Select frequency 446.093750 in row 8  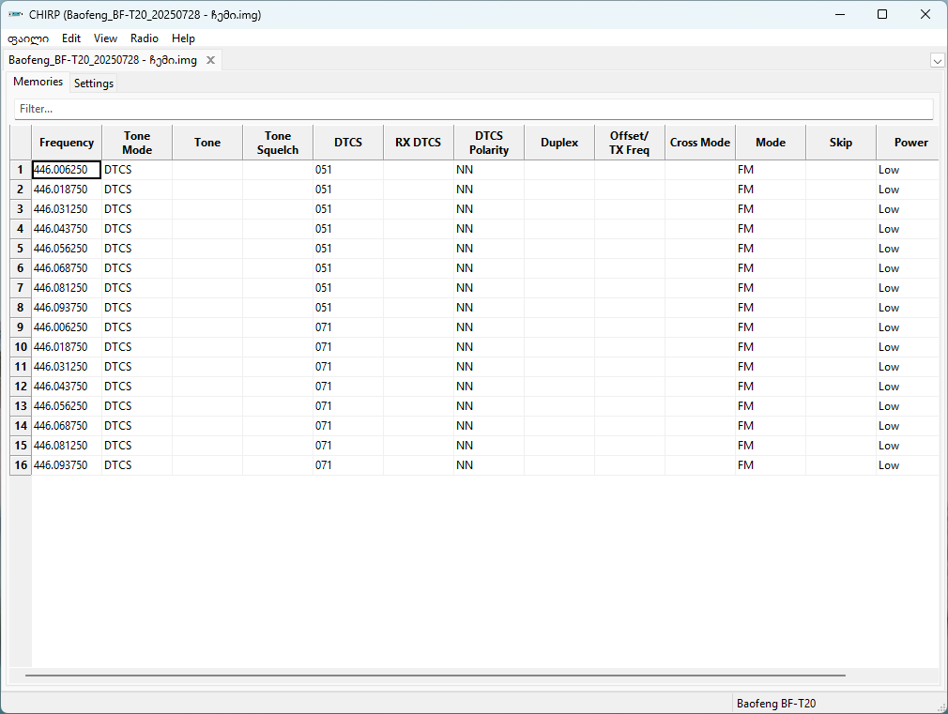click(x=67, y=308)
